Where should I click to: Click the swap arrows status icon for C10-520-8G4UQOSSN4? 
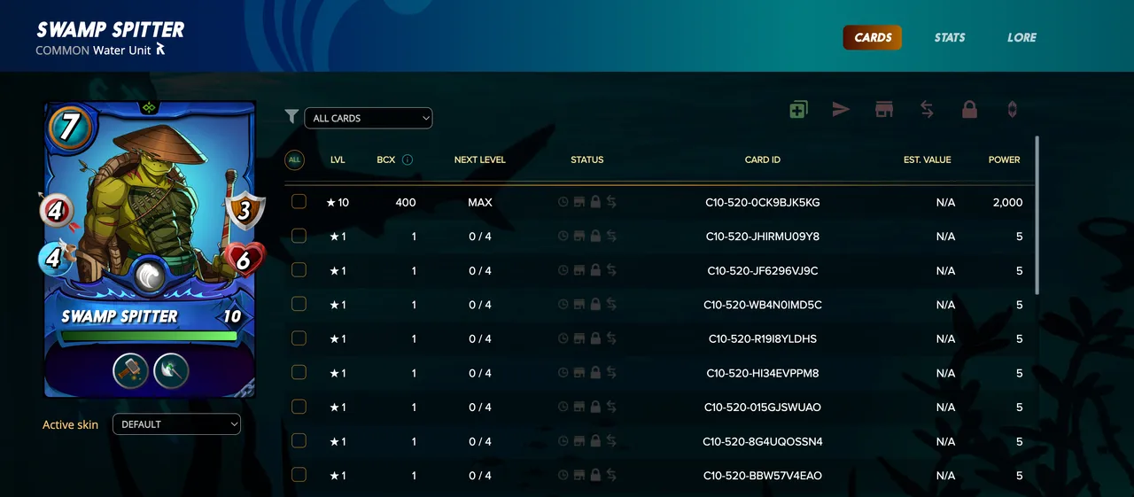(x=611, y=441)
